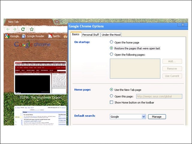Click the browser Back arrow
The width and height of the screenshot is (192, 144).
click(8, 29)
